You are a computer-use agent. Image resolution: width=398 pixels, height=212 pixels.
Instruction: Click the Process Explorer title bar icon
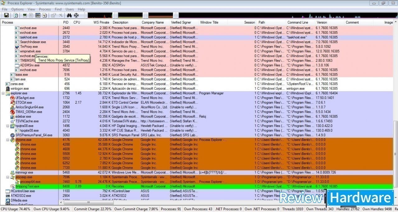click(3, 3)
